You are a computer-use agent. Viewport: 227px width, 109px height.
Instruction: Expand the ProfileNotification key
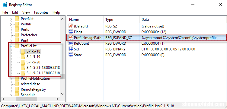coord(11,79)
